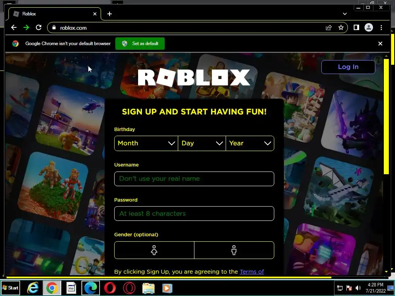Click the Show desktop icon at tray end

click(390, 288)
